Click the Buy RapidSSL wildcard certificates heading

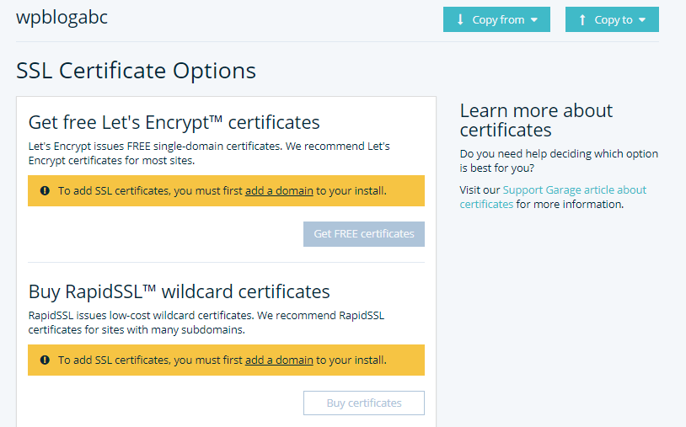179,291
